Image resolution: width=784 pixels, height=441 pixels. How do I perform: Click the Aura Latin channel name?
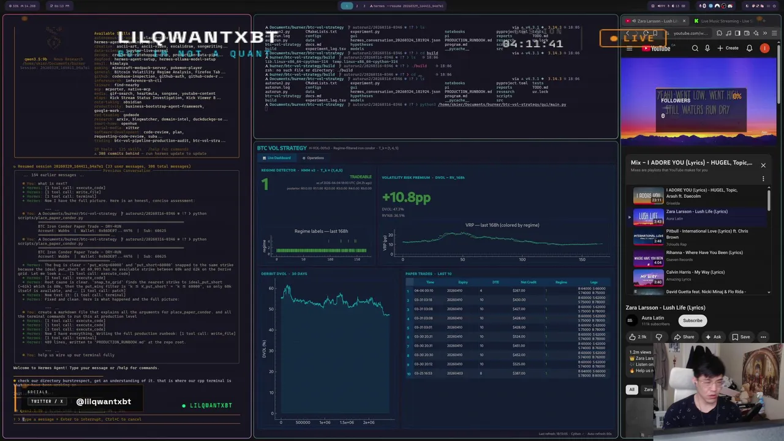pyautogui.click(x=653, y=318)
